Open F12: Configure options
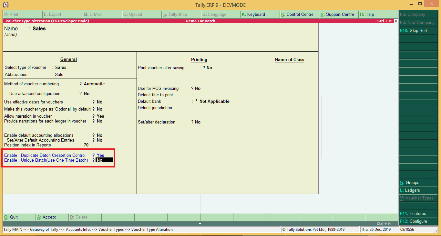 tap(418, 221)
